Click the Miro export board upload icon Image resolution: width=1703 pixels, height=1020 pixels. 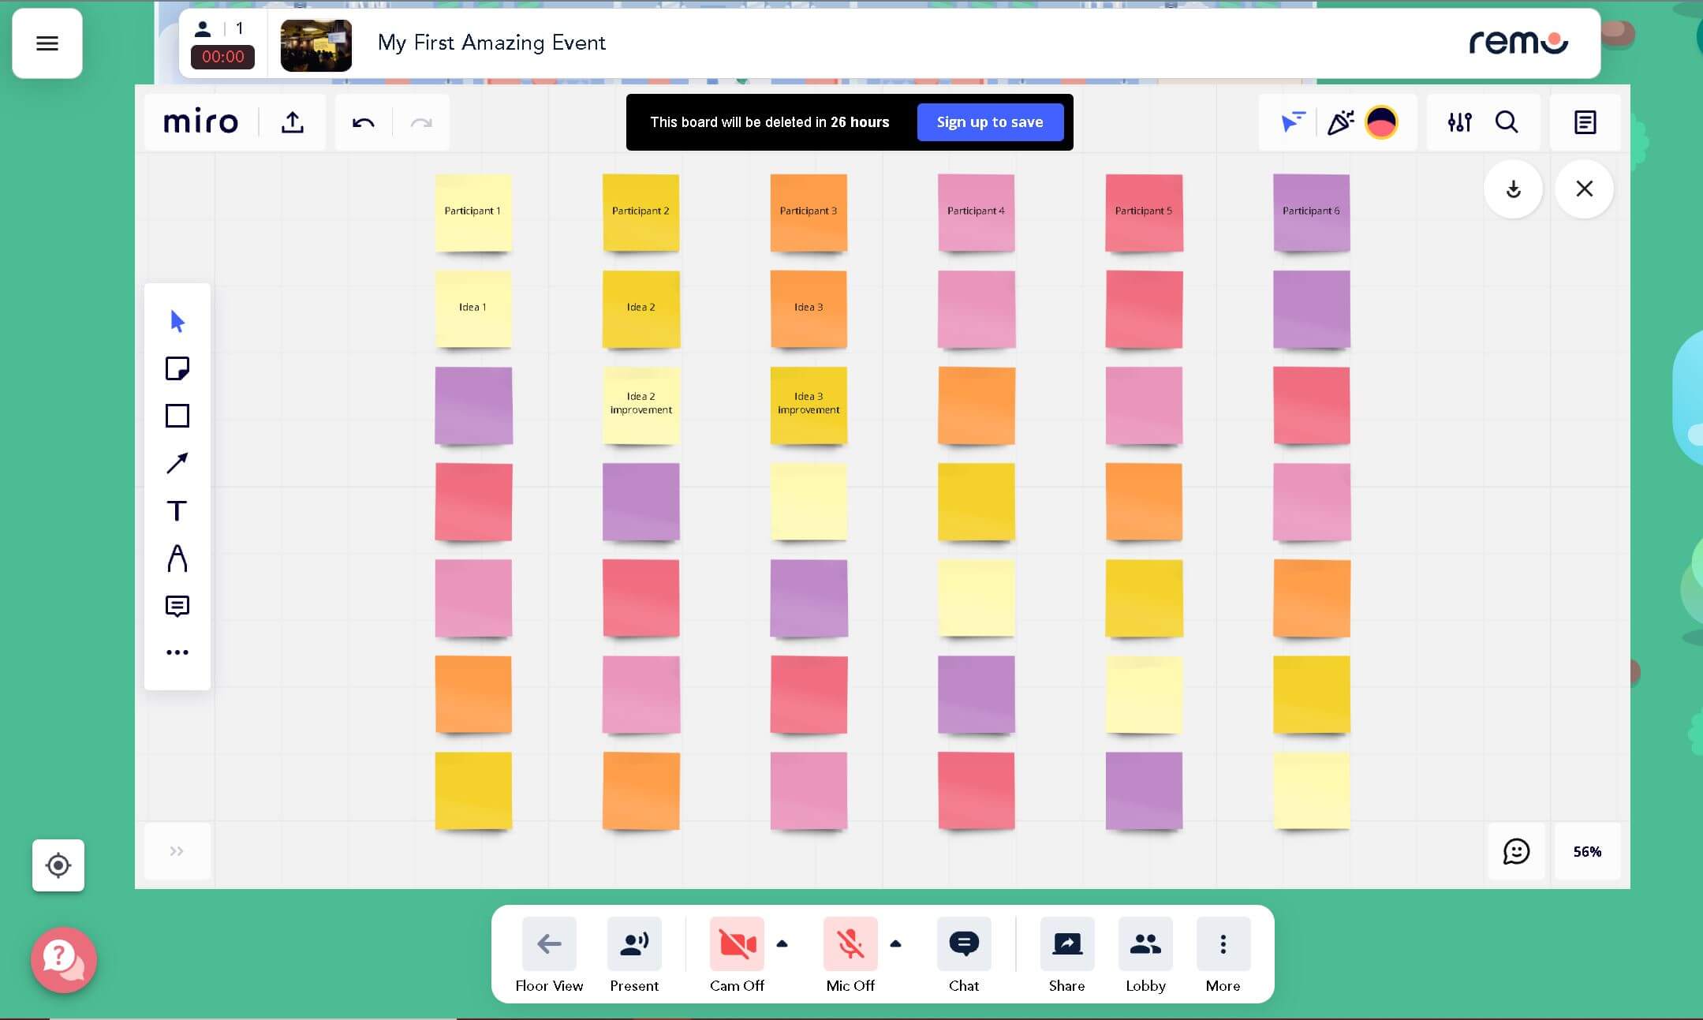(293, 122)
